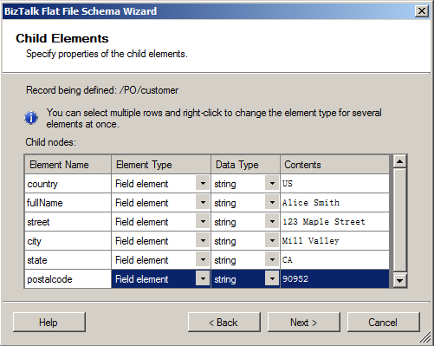Screen dimensions: 434x346
Task: Go back with the Back button
Action: coord(224,322)
